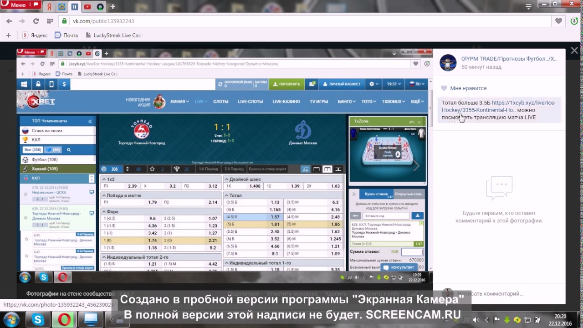Screen dimensions: 583x328
Task: Click the green padlock security icon
Action: [65, 21]
